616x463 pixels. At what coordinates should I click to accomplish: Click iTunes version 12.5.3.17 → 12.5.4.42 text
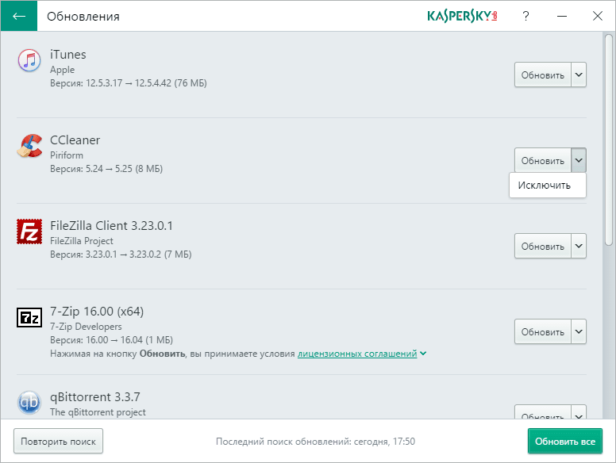(x=129, y=83)
